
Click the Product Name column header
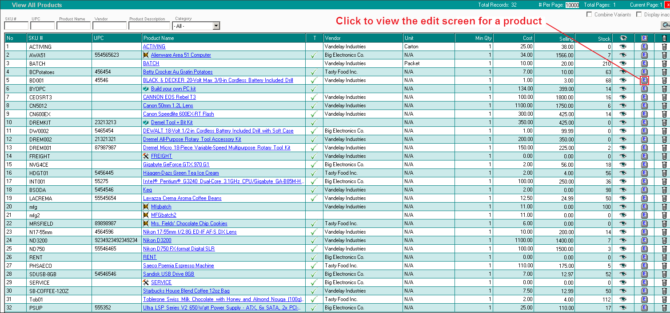159,38
